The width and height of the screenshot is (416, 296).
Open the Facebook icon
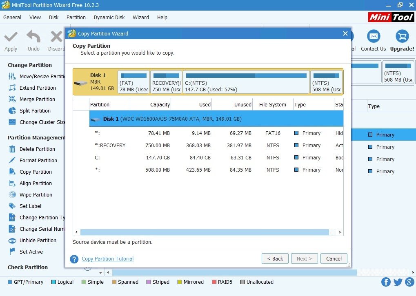386,282
